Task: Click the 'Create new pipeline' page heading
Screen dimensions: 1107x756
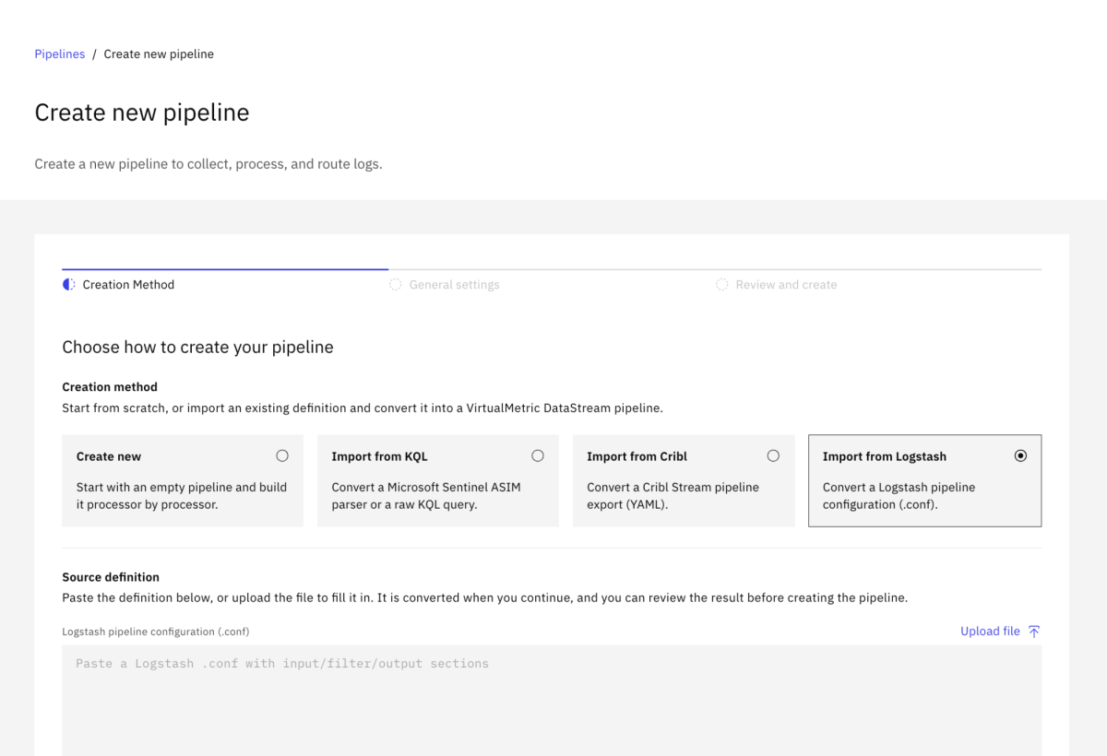Action: click(142, 112)
